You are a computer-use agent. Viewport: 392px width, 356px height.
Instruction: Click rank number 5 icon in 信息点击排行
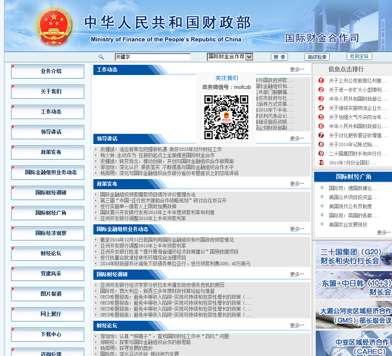click(321, 117)
